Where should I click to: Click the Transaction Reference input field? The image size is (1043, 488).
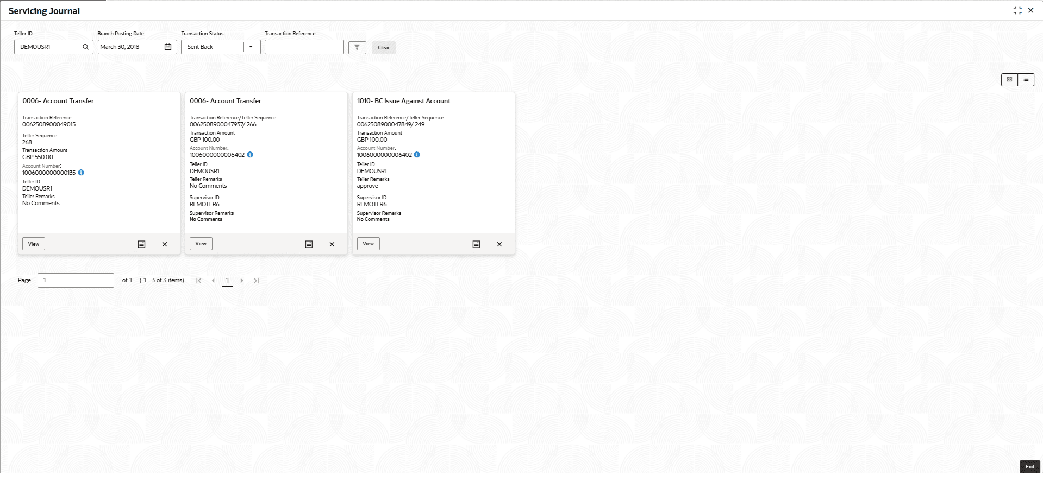pyautogui.click(x=304, y=47)
